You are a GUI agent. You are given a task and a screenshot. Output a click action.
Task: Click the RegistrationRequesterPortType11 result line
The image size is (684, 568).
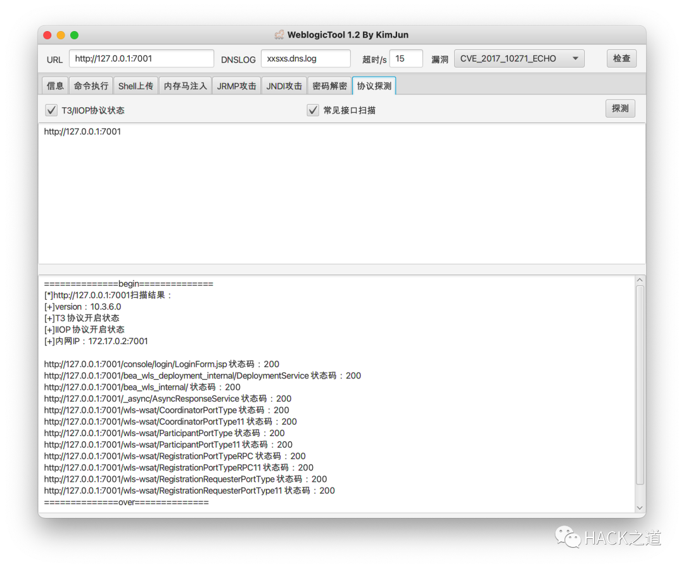point(189,490)
